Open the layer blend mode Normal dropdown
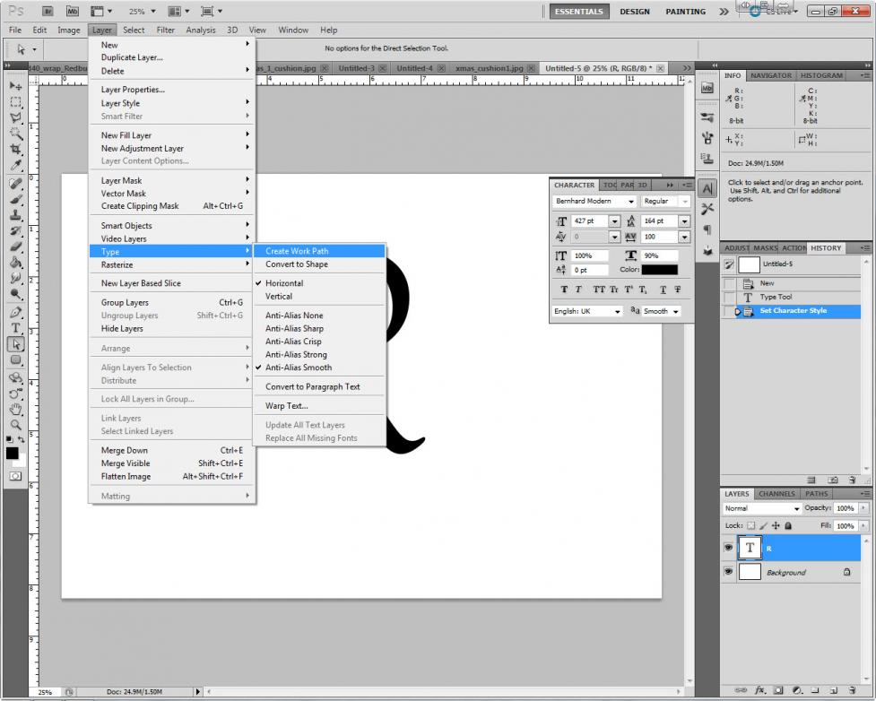876x701 pixels. tap(761, 508)
